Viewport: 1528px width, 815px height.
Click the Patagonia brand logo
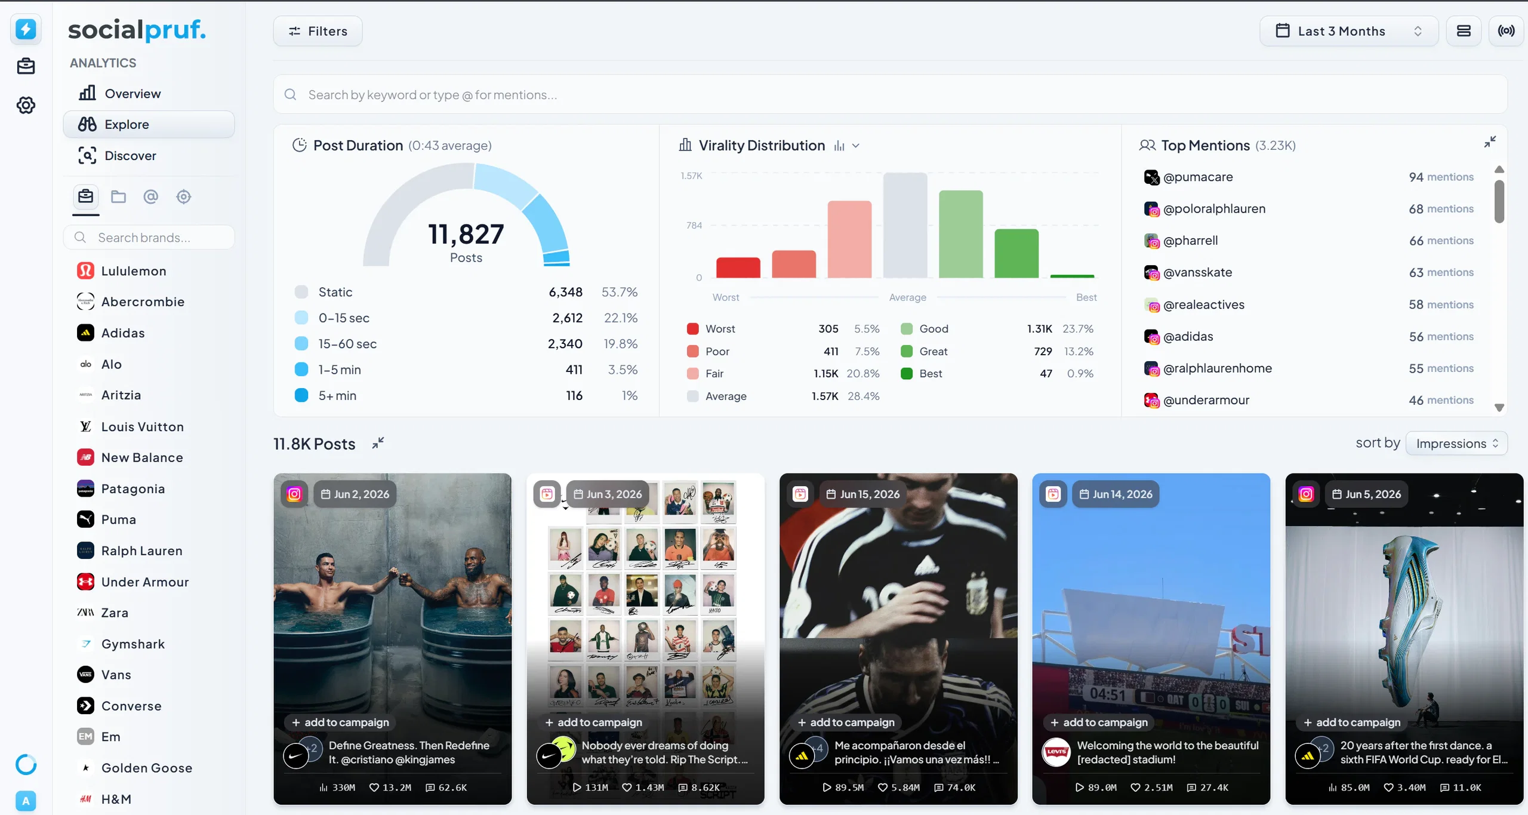(x=85, y=488)
